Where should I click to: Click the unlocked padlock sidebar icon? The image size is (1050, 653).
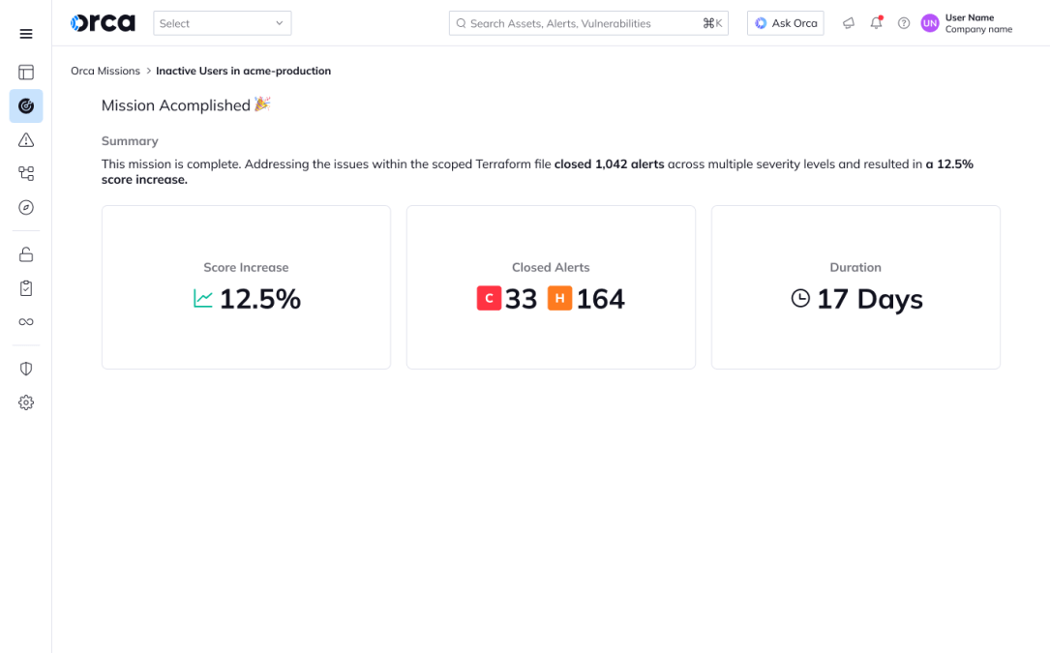[25, 253]
